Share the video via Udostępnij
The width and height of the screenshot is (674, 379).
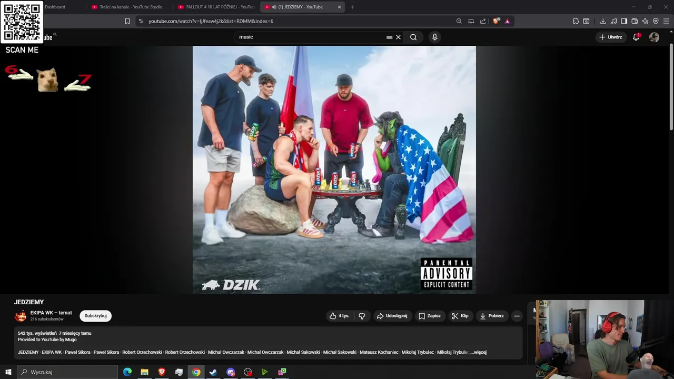392,316
